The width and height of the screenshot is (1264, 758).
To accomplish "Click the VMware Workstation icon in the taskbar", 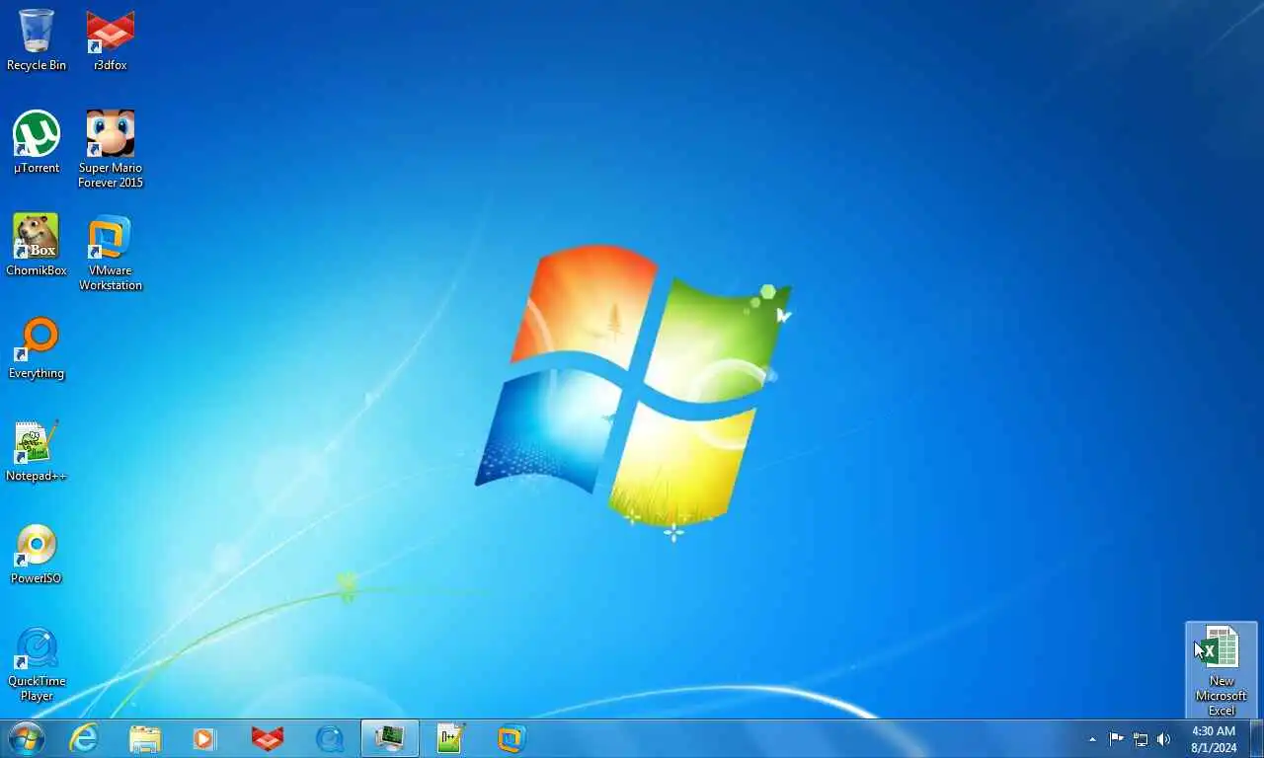I will click(x=512, y=738).
